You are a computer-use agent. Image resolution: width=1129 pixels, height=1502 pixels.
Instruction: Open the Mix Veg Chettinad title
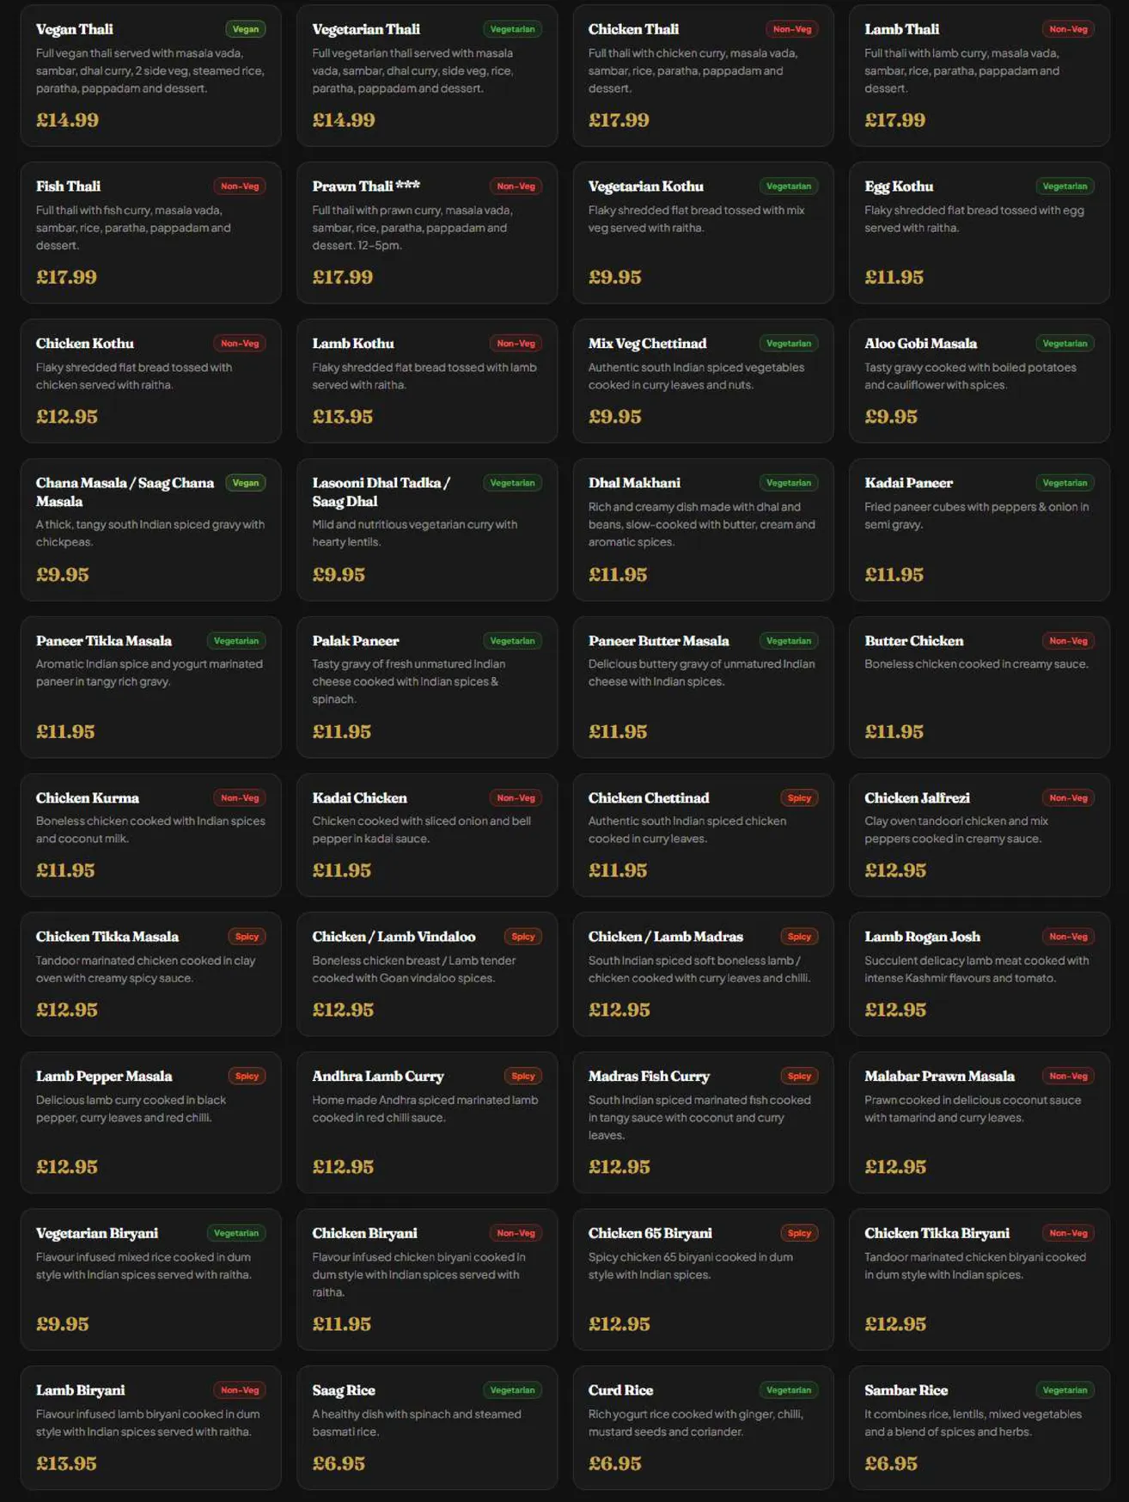click(x=647, y=344)
